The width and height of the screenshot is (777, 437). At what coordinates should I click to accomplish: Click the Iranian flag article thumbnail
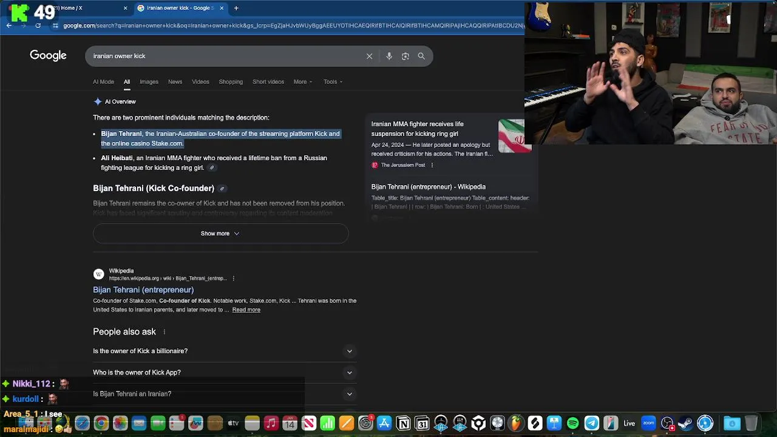(x=515, y=136)
